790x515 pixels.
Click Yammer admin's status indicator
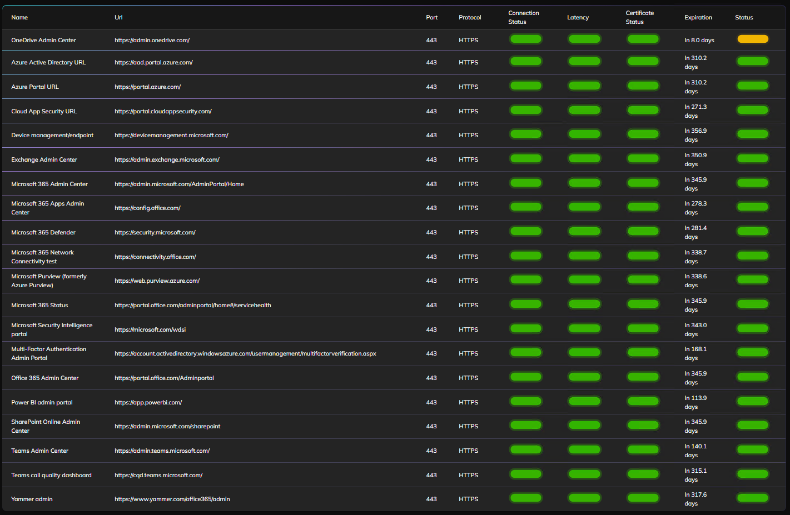coord(753,498)
